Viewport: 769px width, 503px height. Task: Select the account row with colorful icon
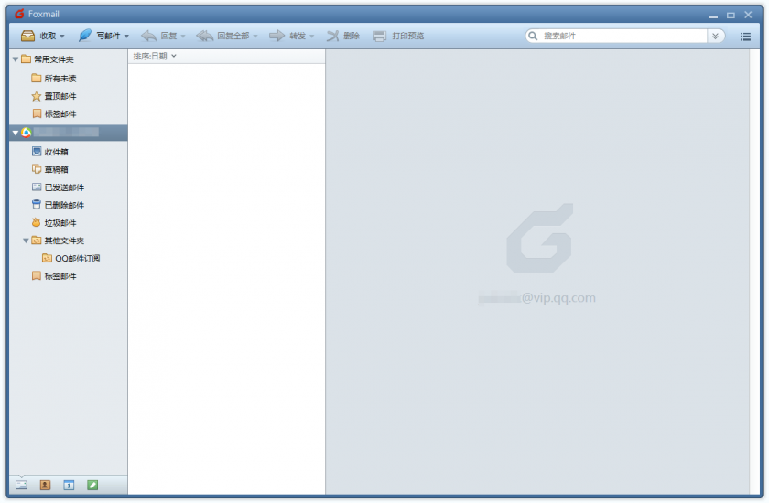point(68,133)
